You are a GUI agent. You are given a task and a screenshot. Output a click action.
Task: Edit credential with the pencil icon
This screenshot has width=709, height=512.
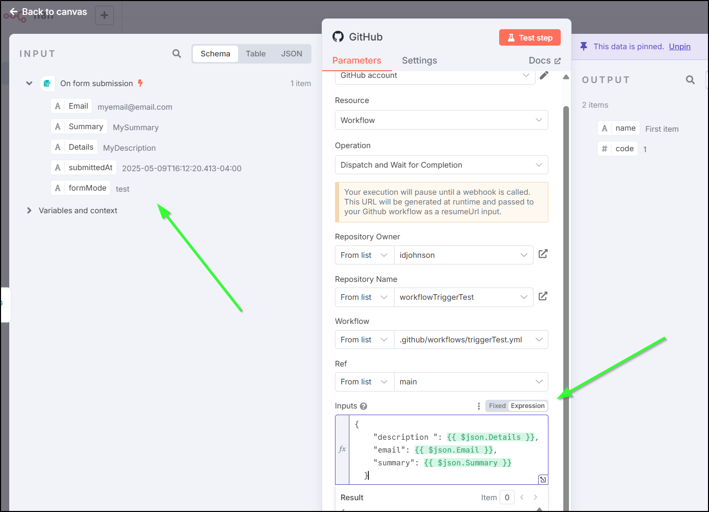tap(544, 75)
